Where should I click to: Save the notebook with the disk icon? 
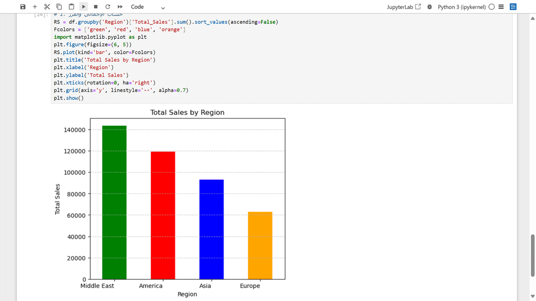pos(23,7)
